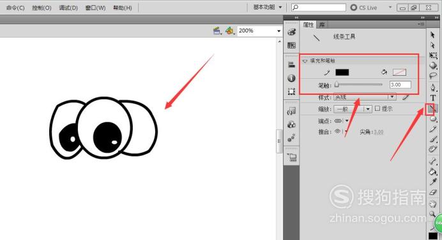Open the 缩放 scale dropdown
This screenshot has height=240, width=442.
click(x=353, y=109)
